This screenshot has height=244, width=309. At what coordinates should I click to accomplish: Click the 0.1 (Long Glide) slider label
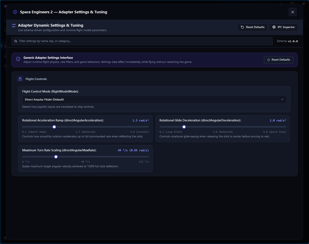171,132
